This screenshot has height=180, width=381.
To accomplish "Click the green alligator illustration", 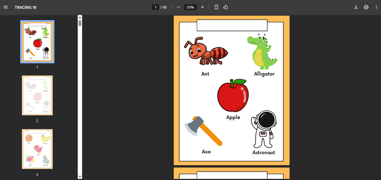I will [x=262, y=52].
